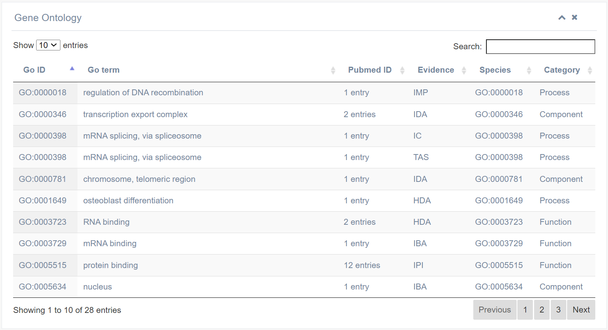Go to the Previous page

coord(495,310)
